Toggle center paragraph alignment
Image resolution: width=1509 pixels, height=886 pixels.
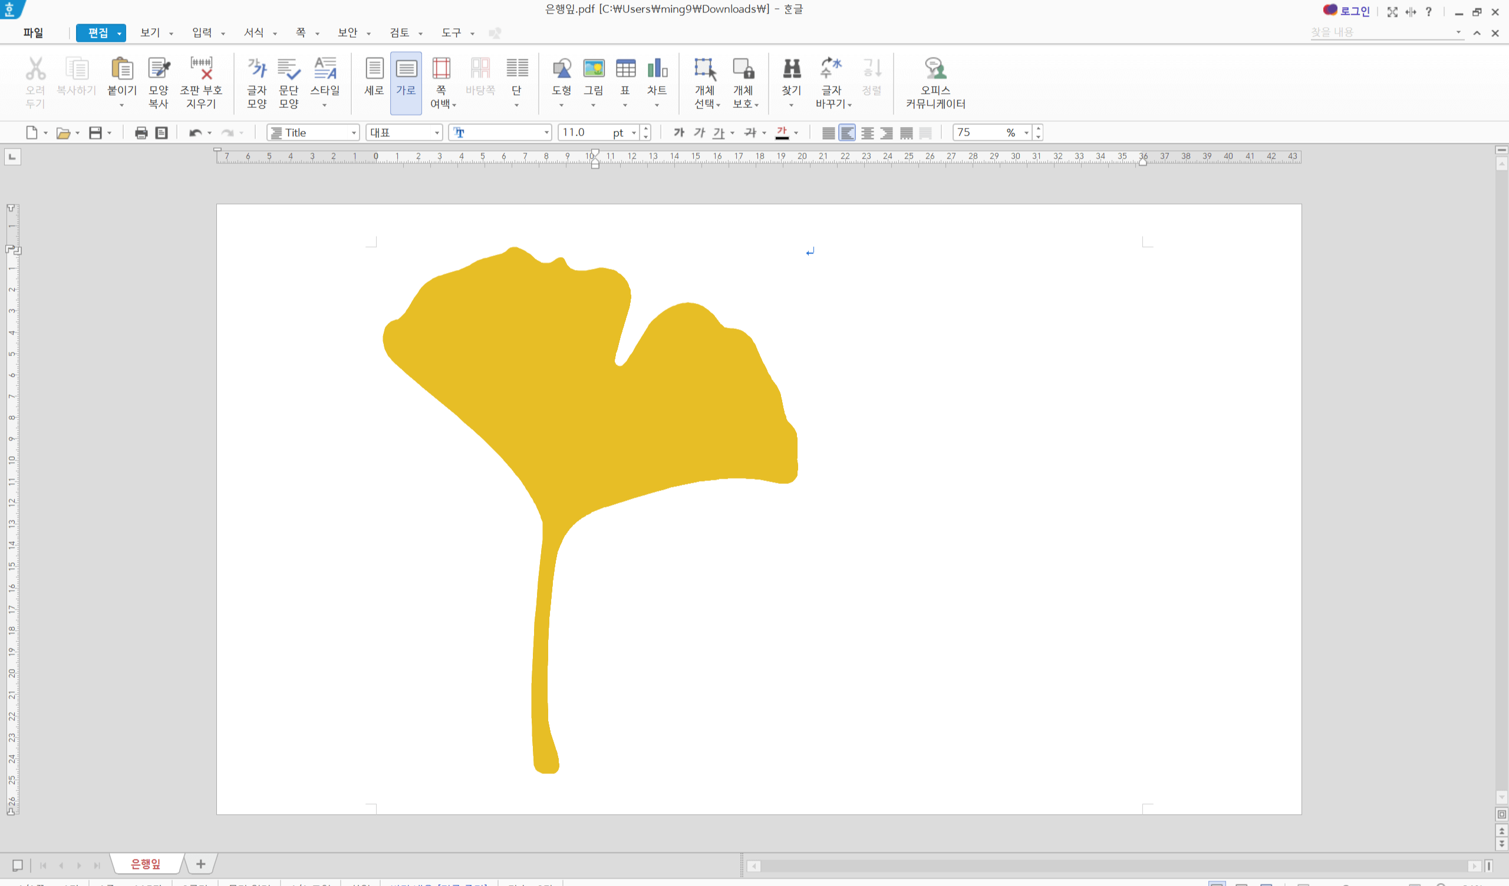point(867,133)
